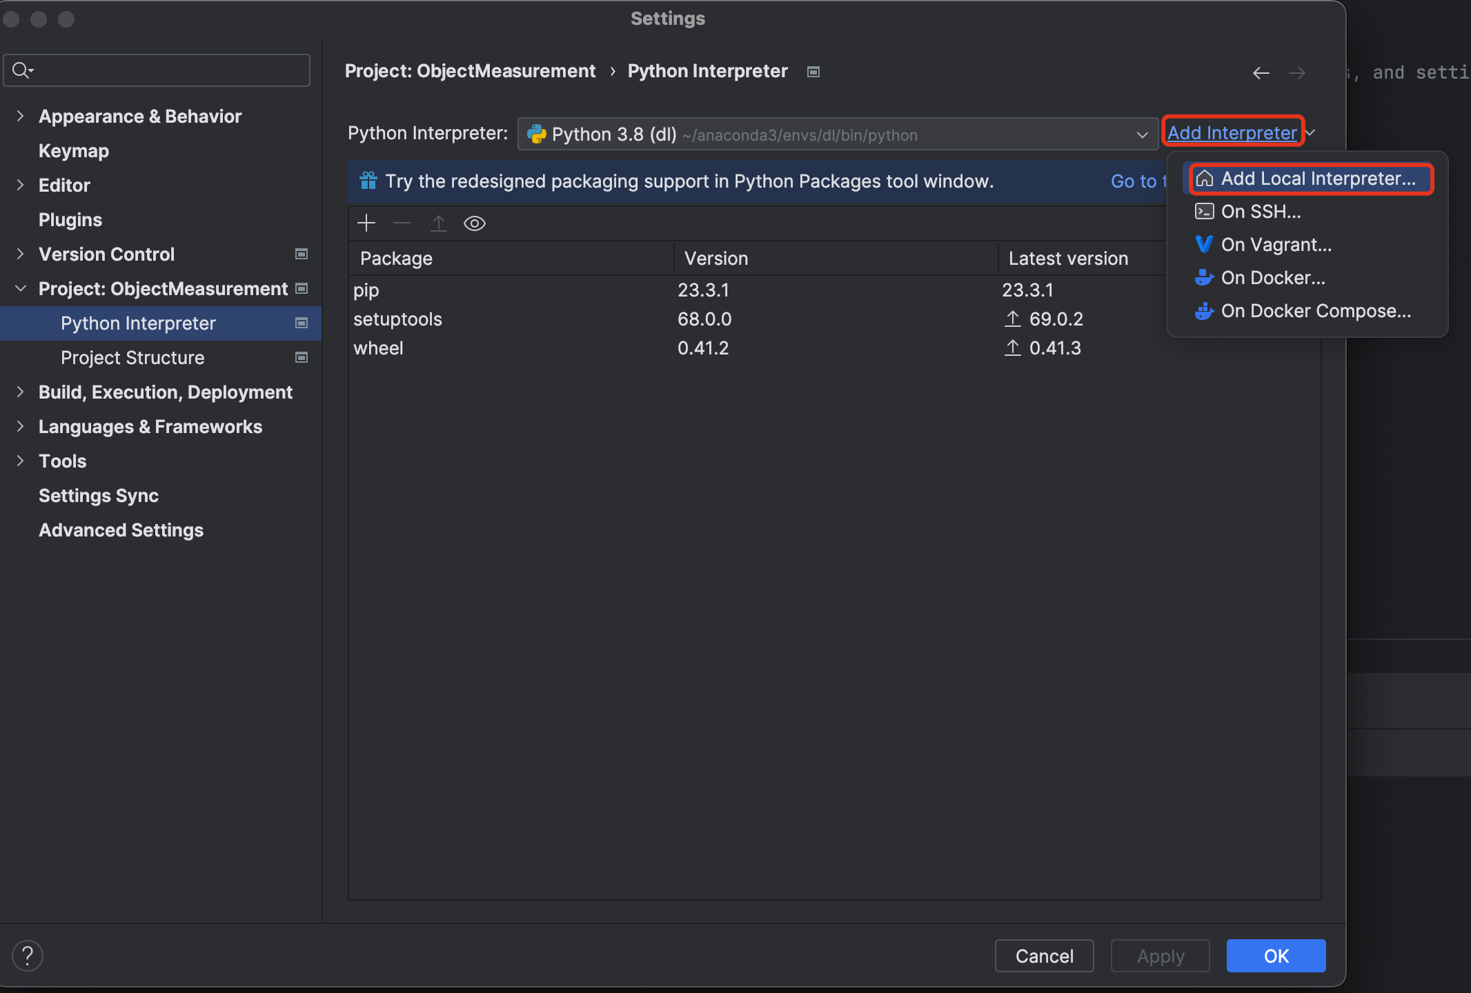Open the help question mark button
Screen dimensions: 1471x993
pyautogui.click(x=28, y=956)
